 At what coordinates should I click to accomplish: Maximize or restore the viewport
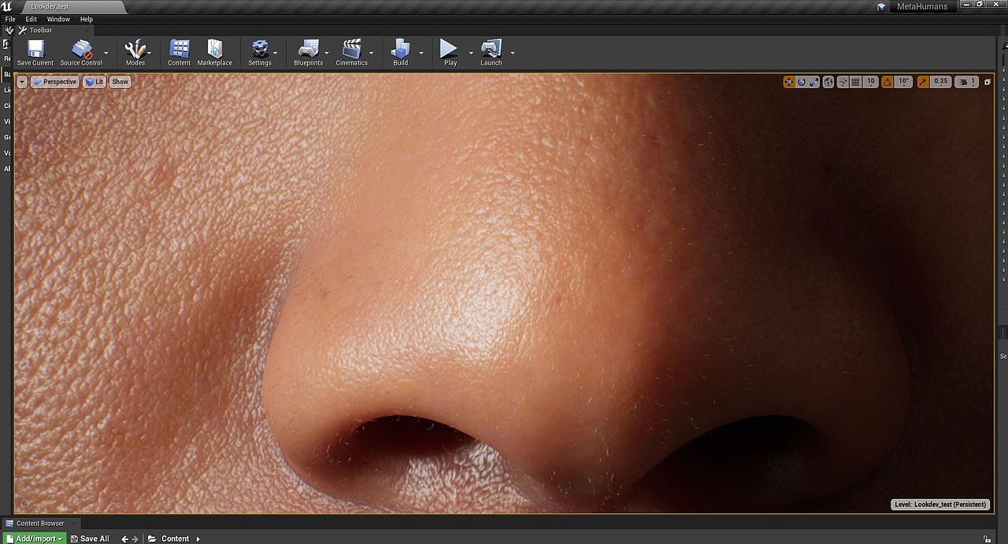tap(988, 82)
